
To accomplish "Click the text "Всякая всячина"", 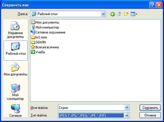I will 47,47.
